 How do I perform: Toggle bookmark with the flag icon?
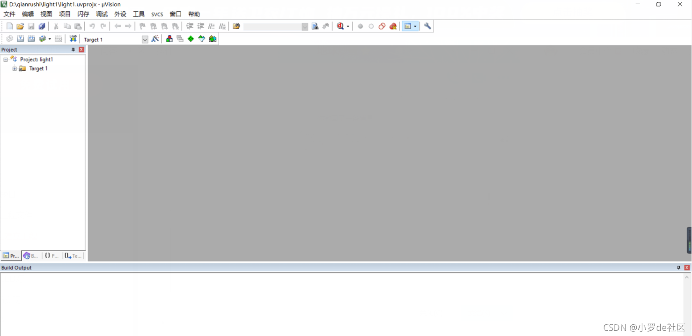tap(143, 26)
